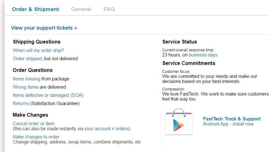This screenshot has height=152, width=269.
Task: Switch to the General tab
Action: click(81, 9)
